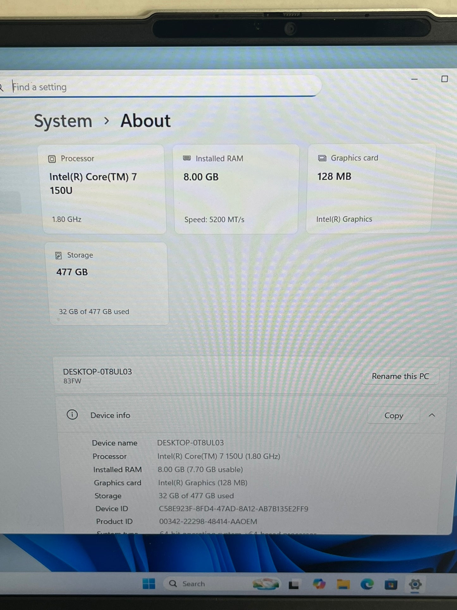
Task: Click the 477 GB storage value
Action: [72, 272]
